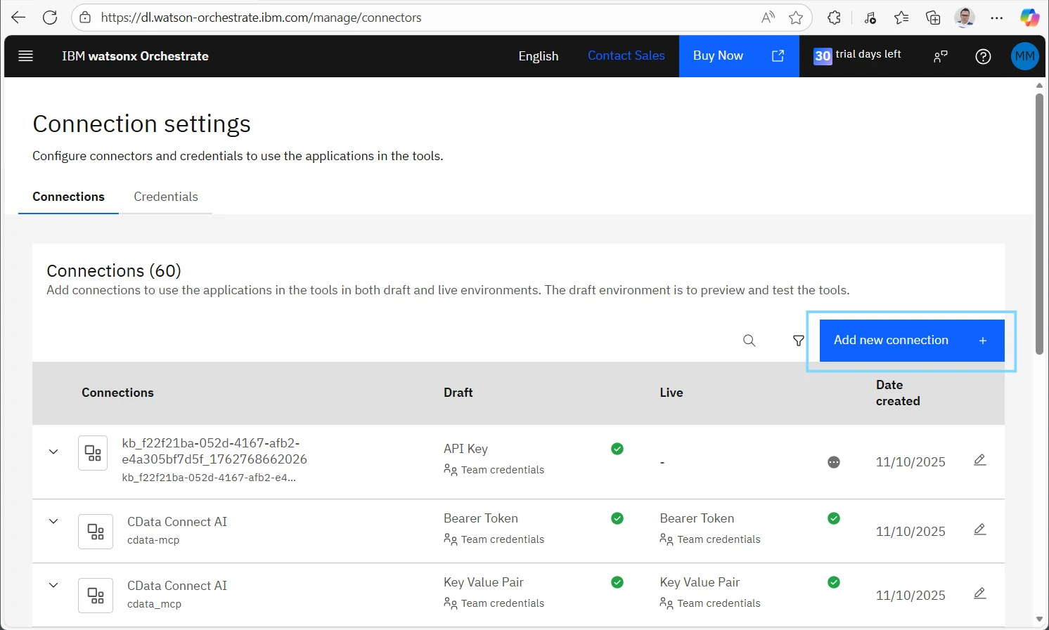Viewport: 1049px width, 630px height.
Task: Open the hamburger navigation menu
Action: pyautogui.click(x=25, y=56)
